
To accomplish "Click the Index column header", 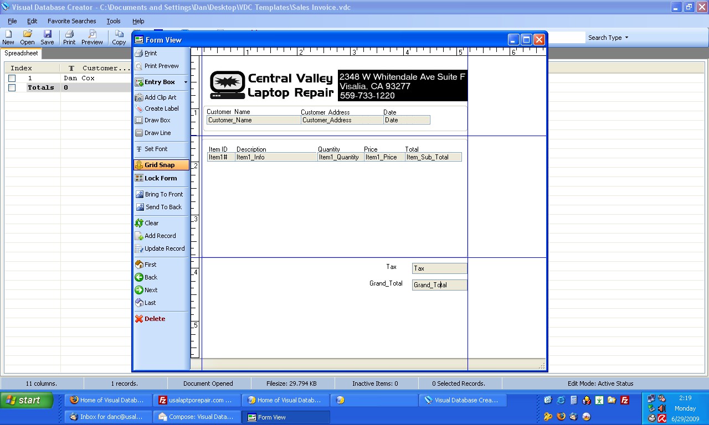I will point(32,68).
